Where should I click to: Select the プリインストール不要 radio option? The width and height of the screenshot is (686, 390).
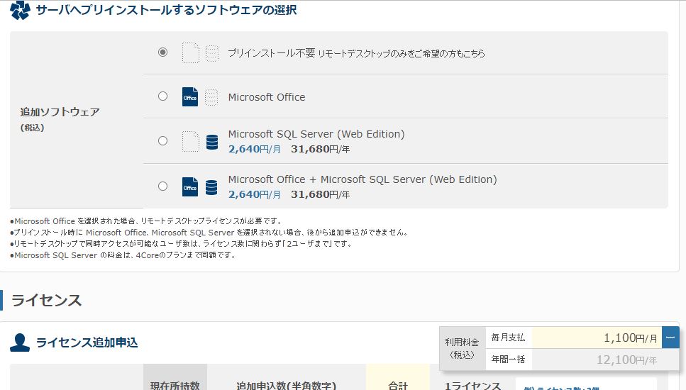(162, 52)
